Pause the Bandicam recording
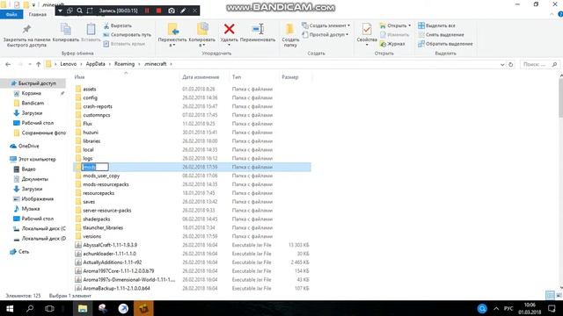The width and height of the screenshot is (563, 316). click(147, 11)
